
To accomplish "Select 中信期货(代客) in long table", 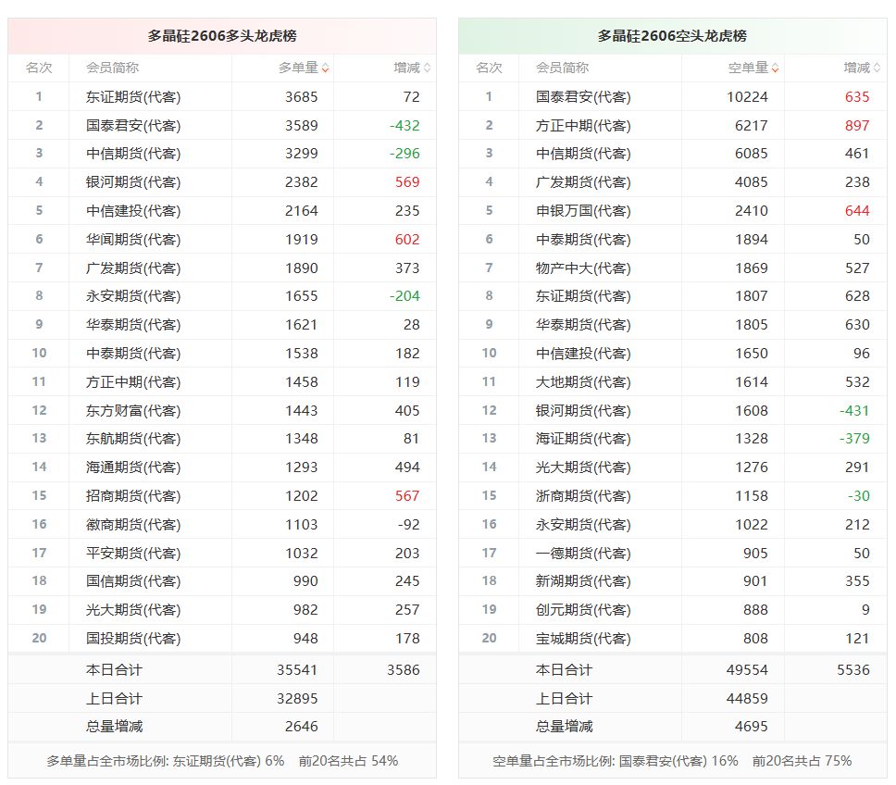I will 133,153.
